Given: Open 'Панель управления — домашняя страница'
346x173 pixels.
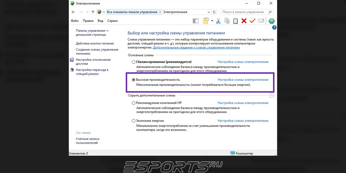Looking at the screenshot, I should pos(92,33).
